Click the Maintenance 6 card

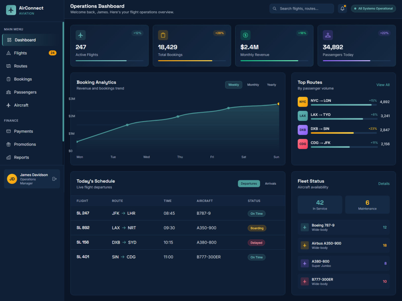coord(367,205)
